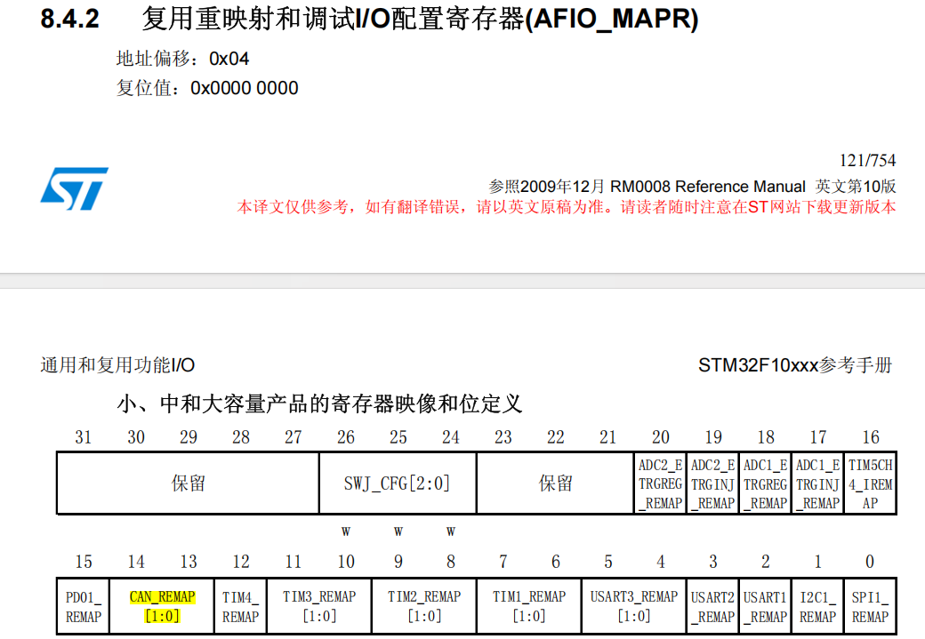Image resolution: width=925 pixels, height=639 pixels.
Task: Click the 'TIM2_REMAP[1:0]' field
Action: 424,607
